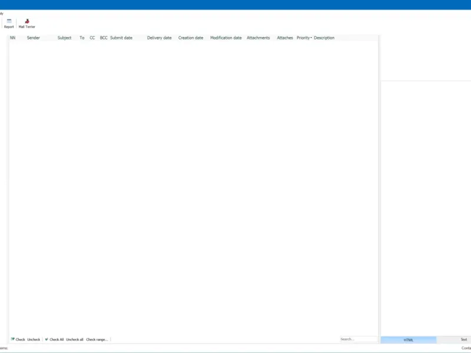Viewport: 471px width, 353px height.
Task: Expand the Priority column dropdown arrow
Action: [311, 38]
